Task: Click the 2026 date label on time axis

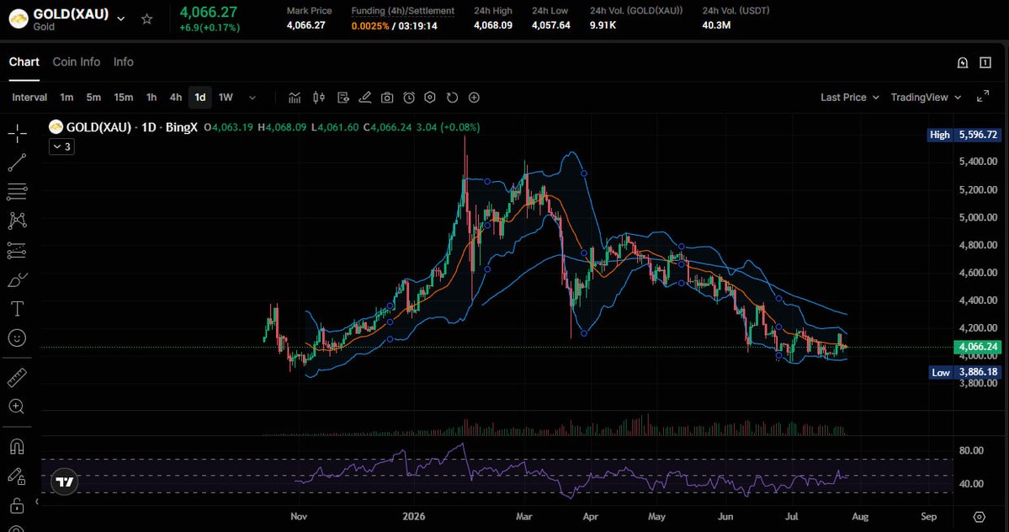Action: pyautogui.click(x=413, y=516)
